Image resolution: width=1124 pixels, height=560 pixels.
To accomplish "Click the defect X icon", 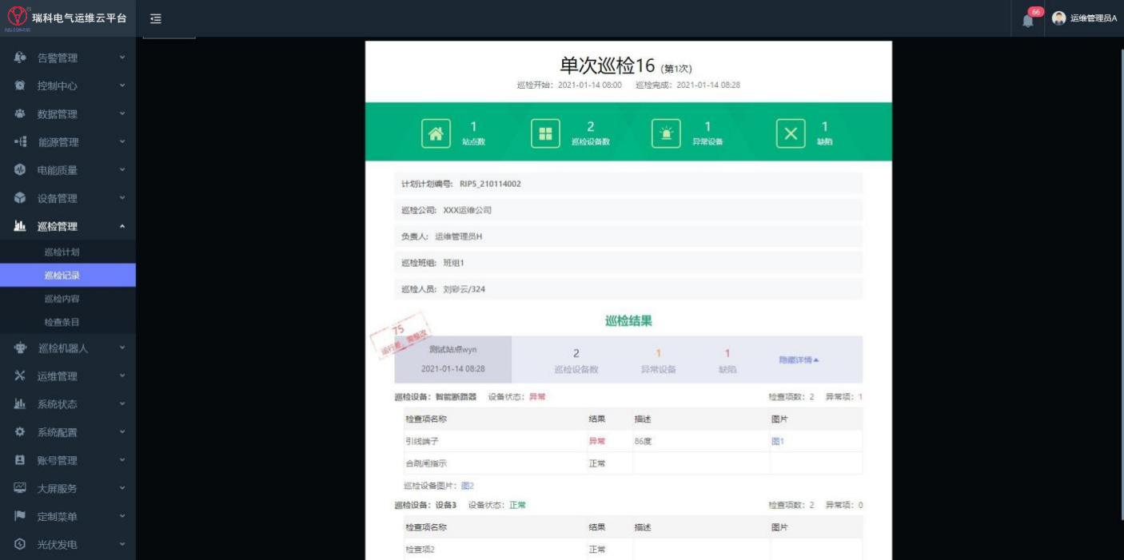I will 790,134.
